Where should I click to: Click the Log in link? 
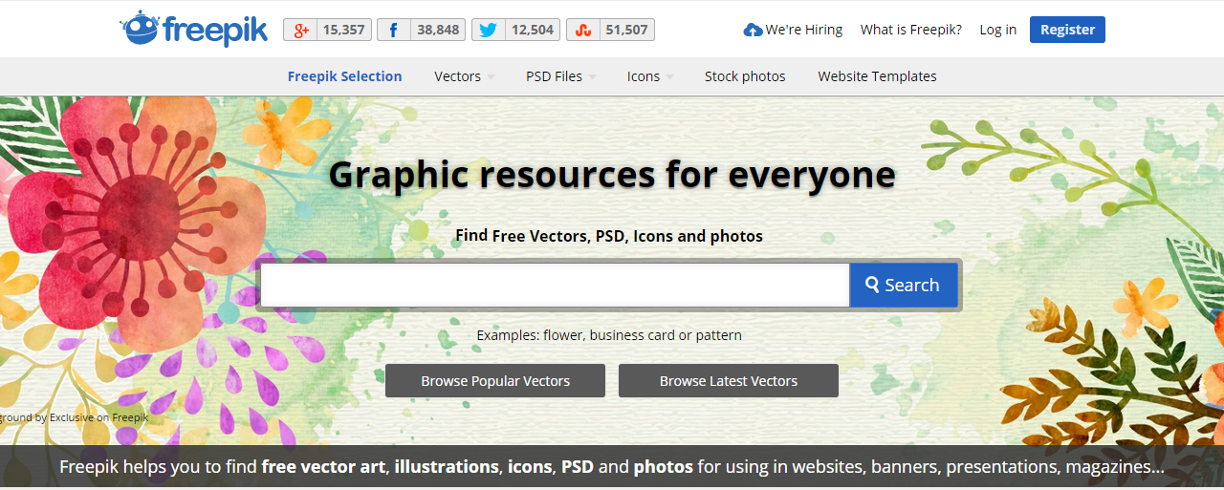998,30
